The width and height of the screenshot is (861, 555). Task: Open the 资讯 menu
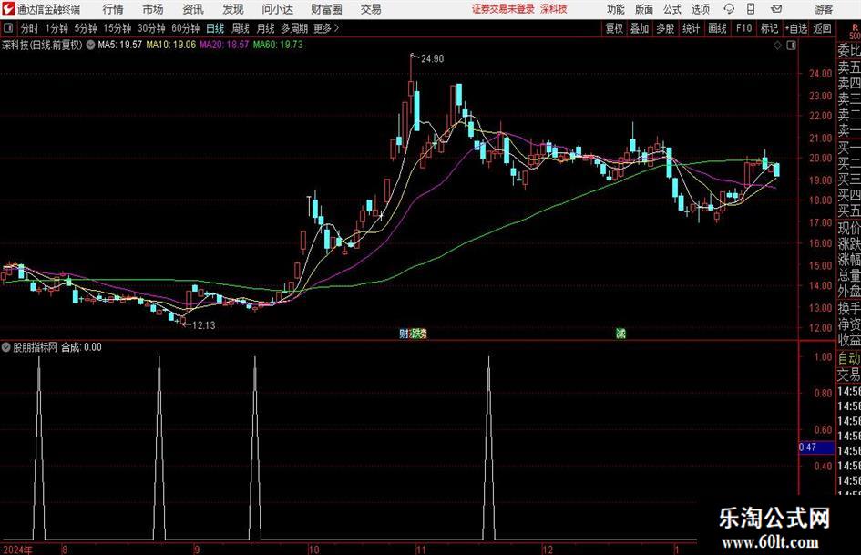pyautogui.click(x=193, y=9)
